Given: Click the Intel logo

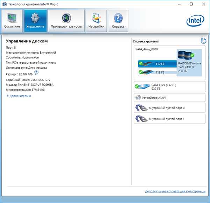Looking at the screenshot, I should click(195, 21).
